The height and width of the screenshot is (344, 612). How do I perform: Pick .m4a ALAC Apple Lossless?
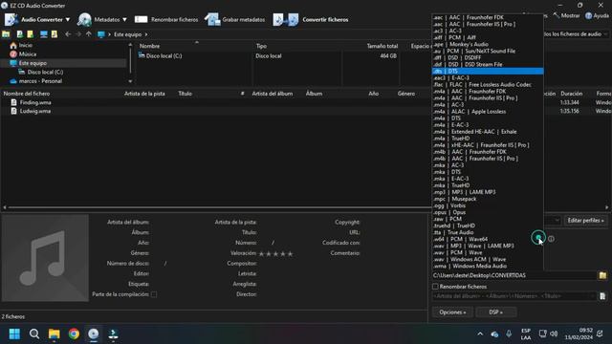[x=488, y=112]
